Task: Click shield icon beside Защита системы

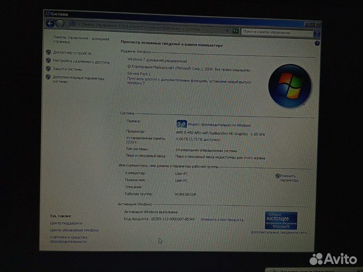Action: coord(48,69)
